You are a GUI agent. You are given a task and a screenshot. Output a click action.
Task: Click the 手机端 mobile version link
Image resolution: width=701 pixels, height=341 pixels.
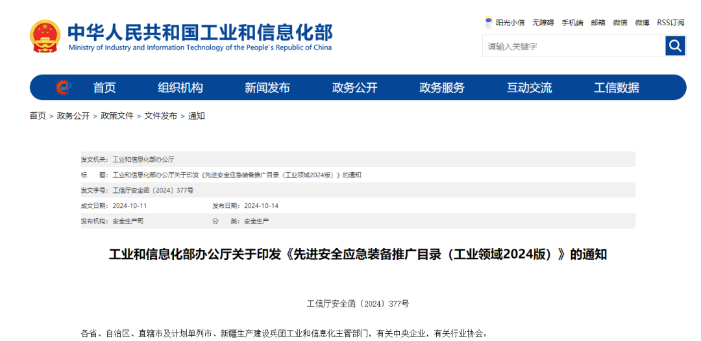pyautogui.click(x=572, y=23)
